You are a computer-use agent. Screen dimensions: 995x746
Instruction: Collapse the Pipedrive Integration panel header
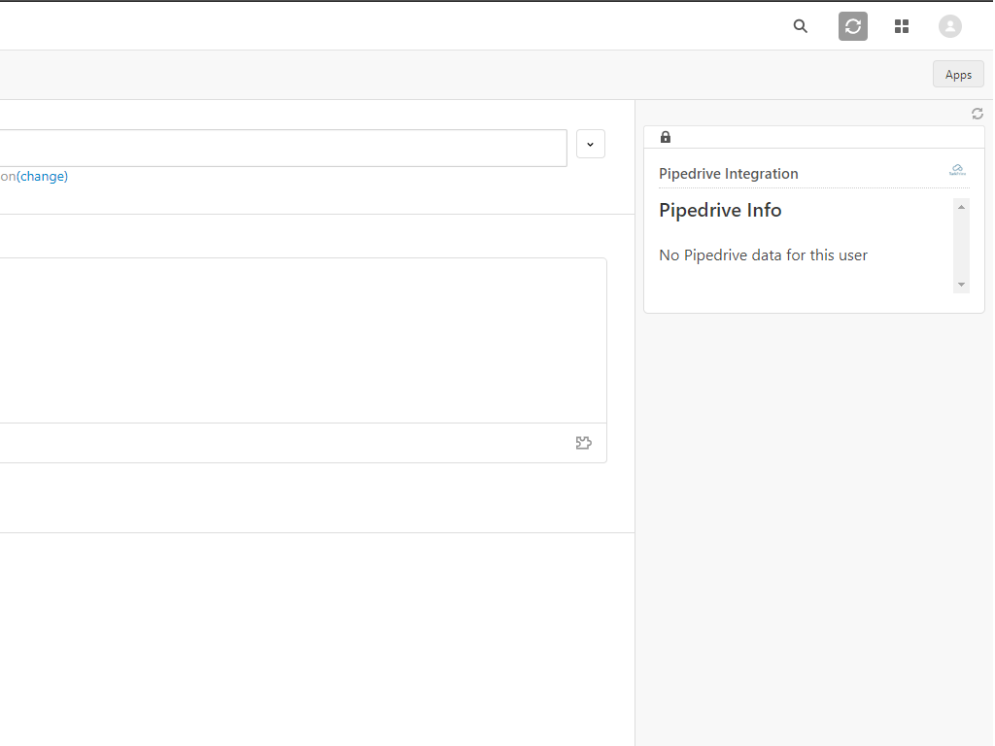[x=729, y=174]
